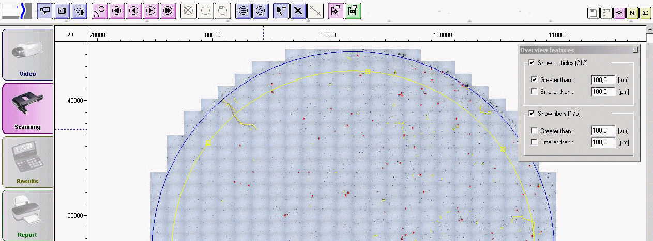This screenshot has width=653, height=241.
Task: Click the speech bubble camera icon
Action: (x=45, y=11)
